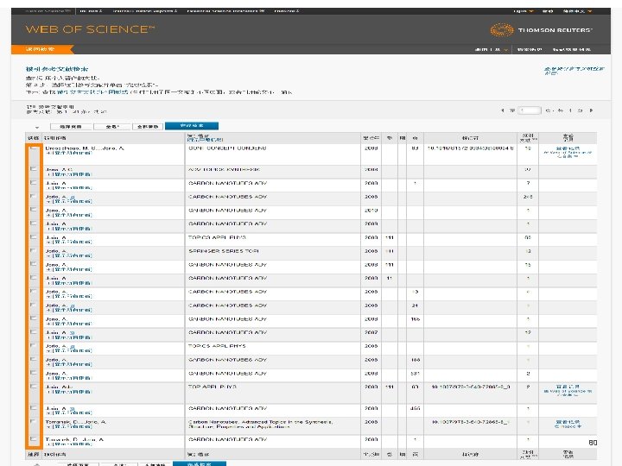Check the SPRINGER SERIES TOPI row checkbox

pyautogui.click(x=34, y=250)
